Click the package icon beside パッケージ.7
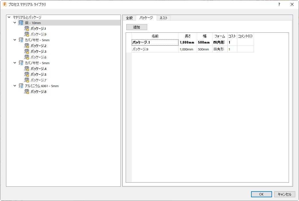 tap(27, 80)
